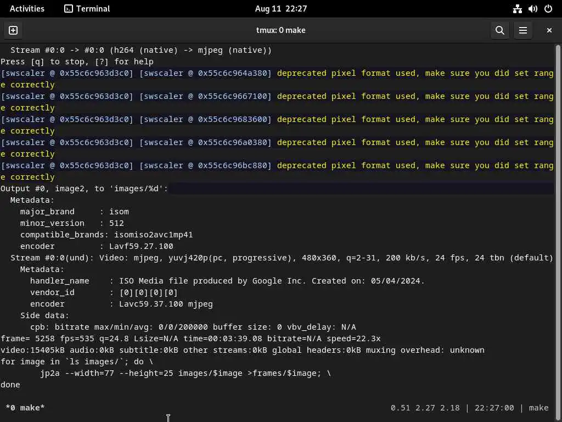This screenshot has height=422, width=562.
Task: Open the hamburger main menu
Action: (523, 30)
